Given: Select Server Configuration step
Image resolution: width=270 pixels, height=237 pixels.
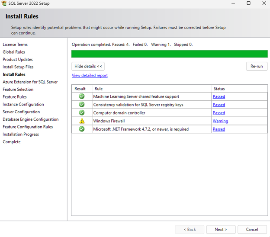Looking at the screenshot, I should coord(21,112).
